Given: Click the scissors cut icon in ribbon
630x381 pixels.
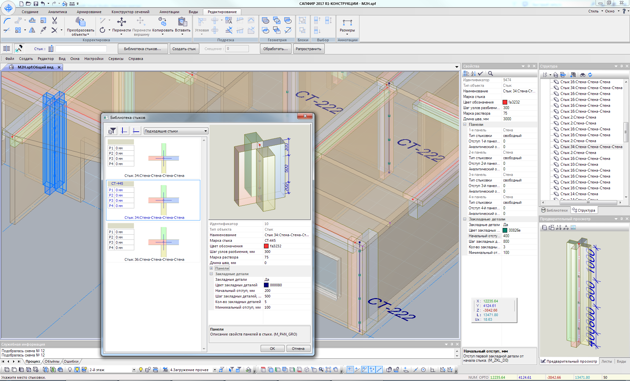Looking at the screenshot, I should click(54, 21).
